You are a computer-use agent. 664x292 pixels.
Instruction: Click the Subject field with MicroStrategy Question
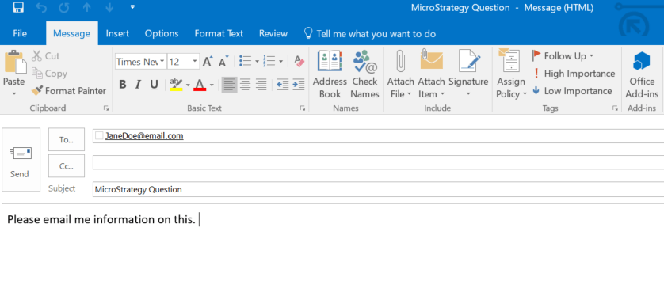pyautogui.click(x=378, y=189)
